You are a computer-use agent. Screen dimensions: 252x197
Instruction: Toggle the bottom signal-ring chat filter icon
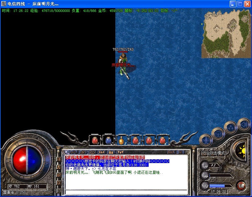pyautogui.click(x=59, y=191)
